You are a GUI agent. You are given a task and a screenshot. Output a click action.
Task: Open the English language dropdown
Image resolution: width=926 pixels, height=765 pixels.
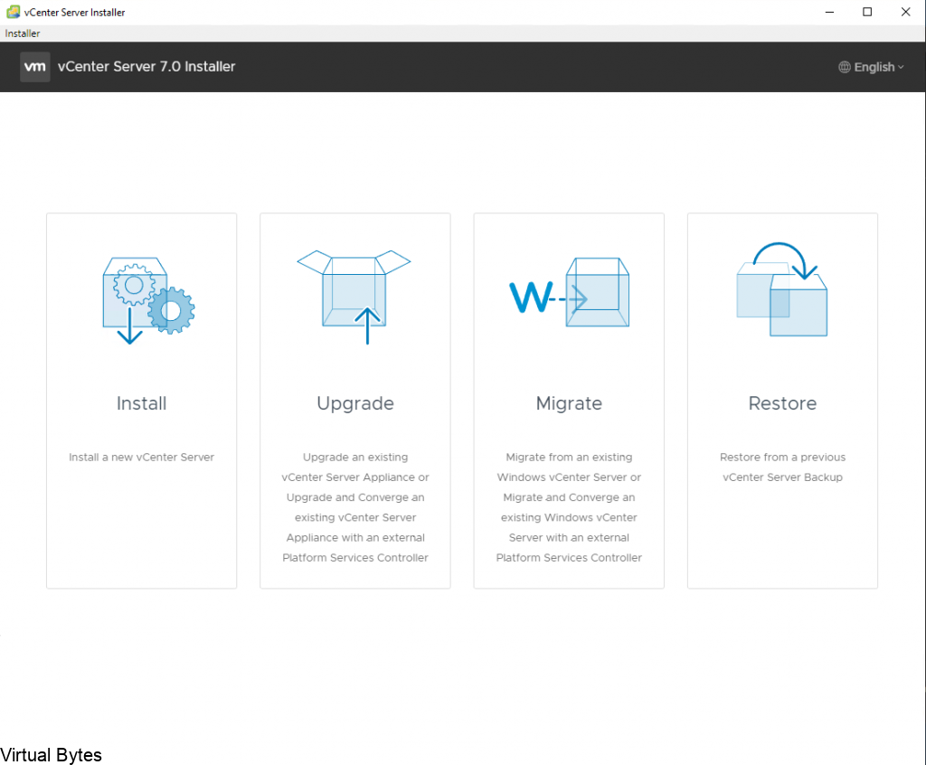click(872, 67)
